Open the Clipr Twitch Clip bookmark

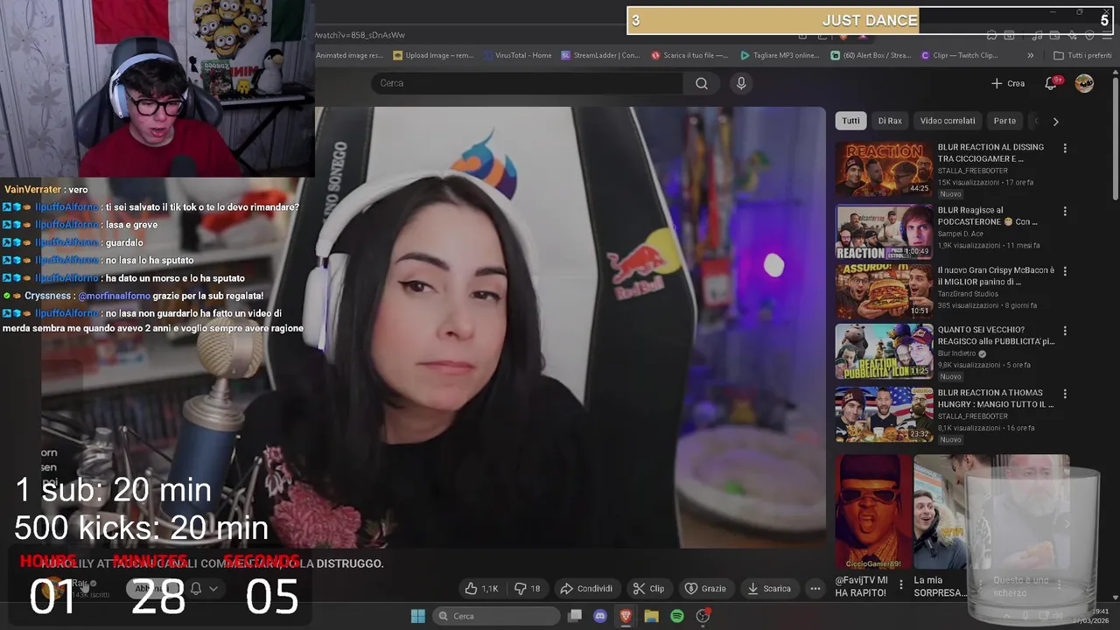(960, 55)
